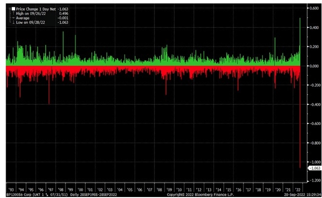Select the '19 year marker on x-axis
Screen dimensions: 322x198
pyautogui.click(x=268, y=189)
